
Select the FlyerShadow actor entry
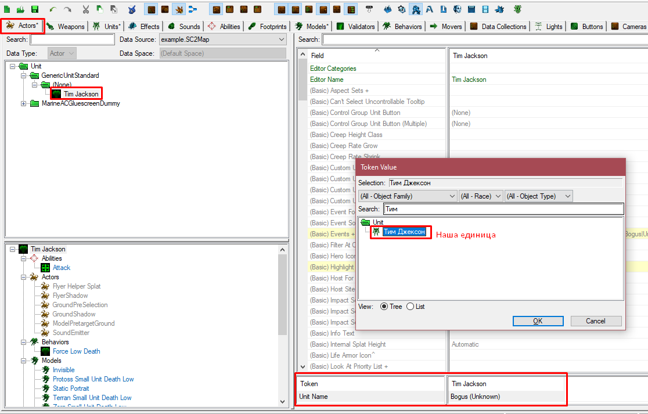click(x=70, y=296)
